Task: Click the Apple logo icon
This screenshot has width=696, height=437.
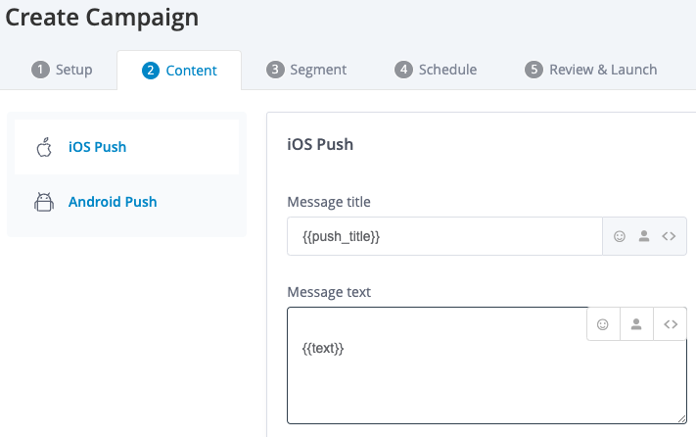Action: [x=43, y=147]
